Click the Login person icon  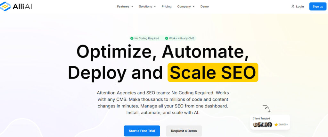tap(292, 6)
